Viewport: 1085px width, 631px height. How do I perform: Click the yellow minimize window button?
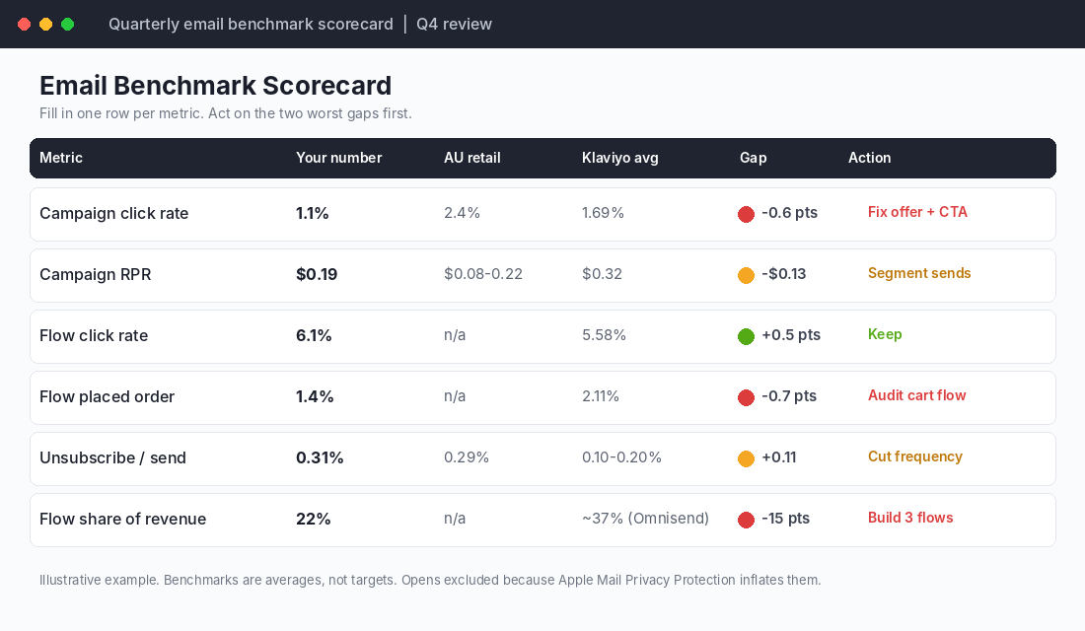45,25
